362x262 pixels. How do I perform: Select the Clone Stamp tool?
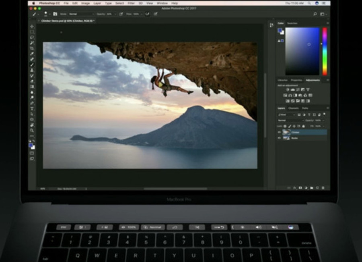[x=32, y=70]
